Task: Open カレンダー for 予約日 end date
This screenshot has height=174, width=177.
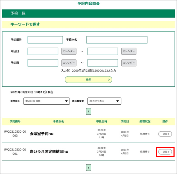Action: (x=129, y=63)
